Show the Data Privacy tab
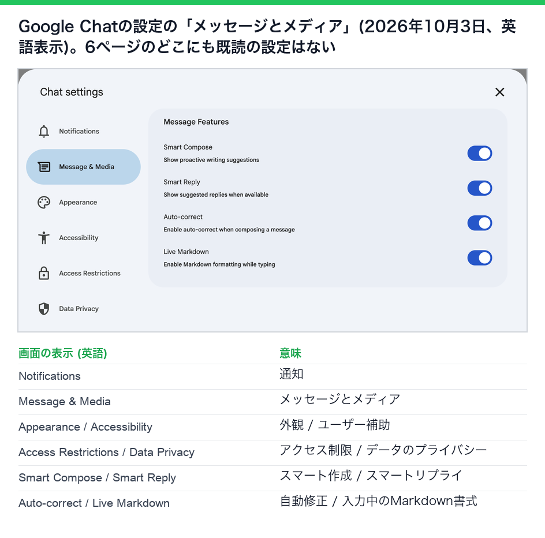Screen dimensions: 545x538 83,309
